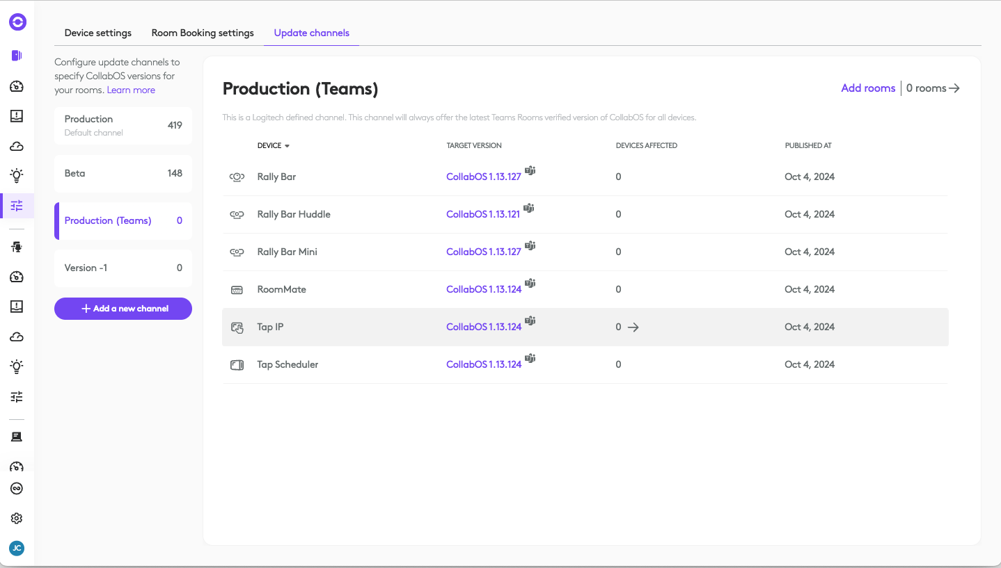Click the 0 rooms count text
This screenshot has width=1001, height=568.
pyautogui.click(x=927, y=88)
